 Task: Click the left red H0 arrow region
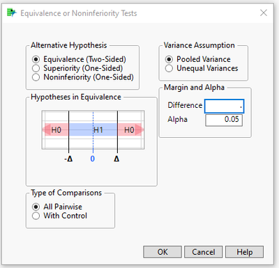tap(55, 129)
